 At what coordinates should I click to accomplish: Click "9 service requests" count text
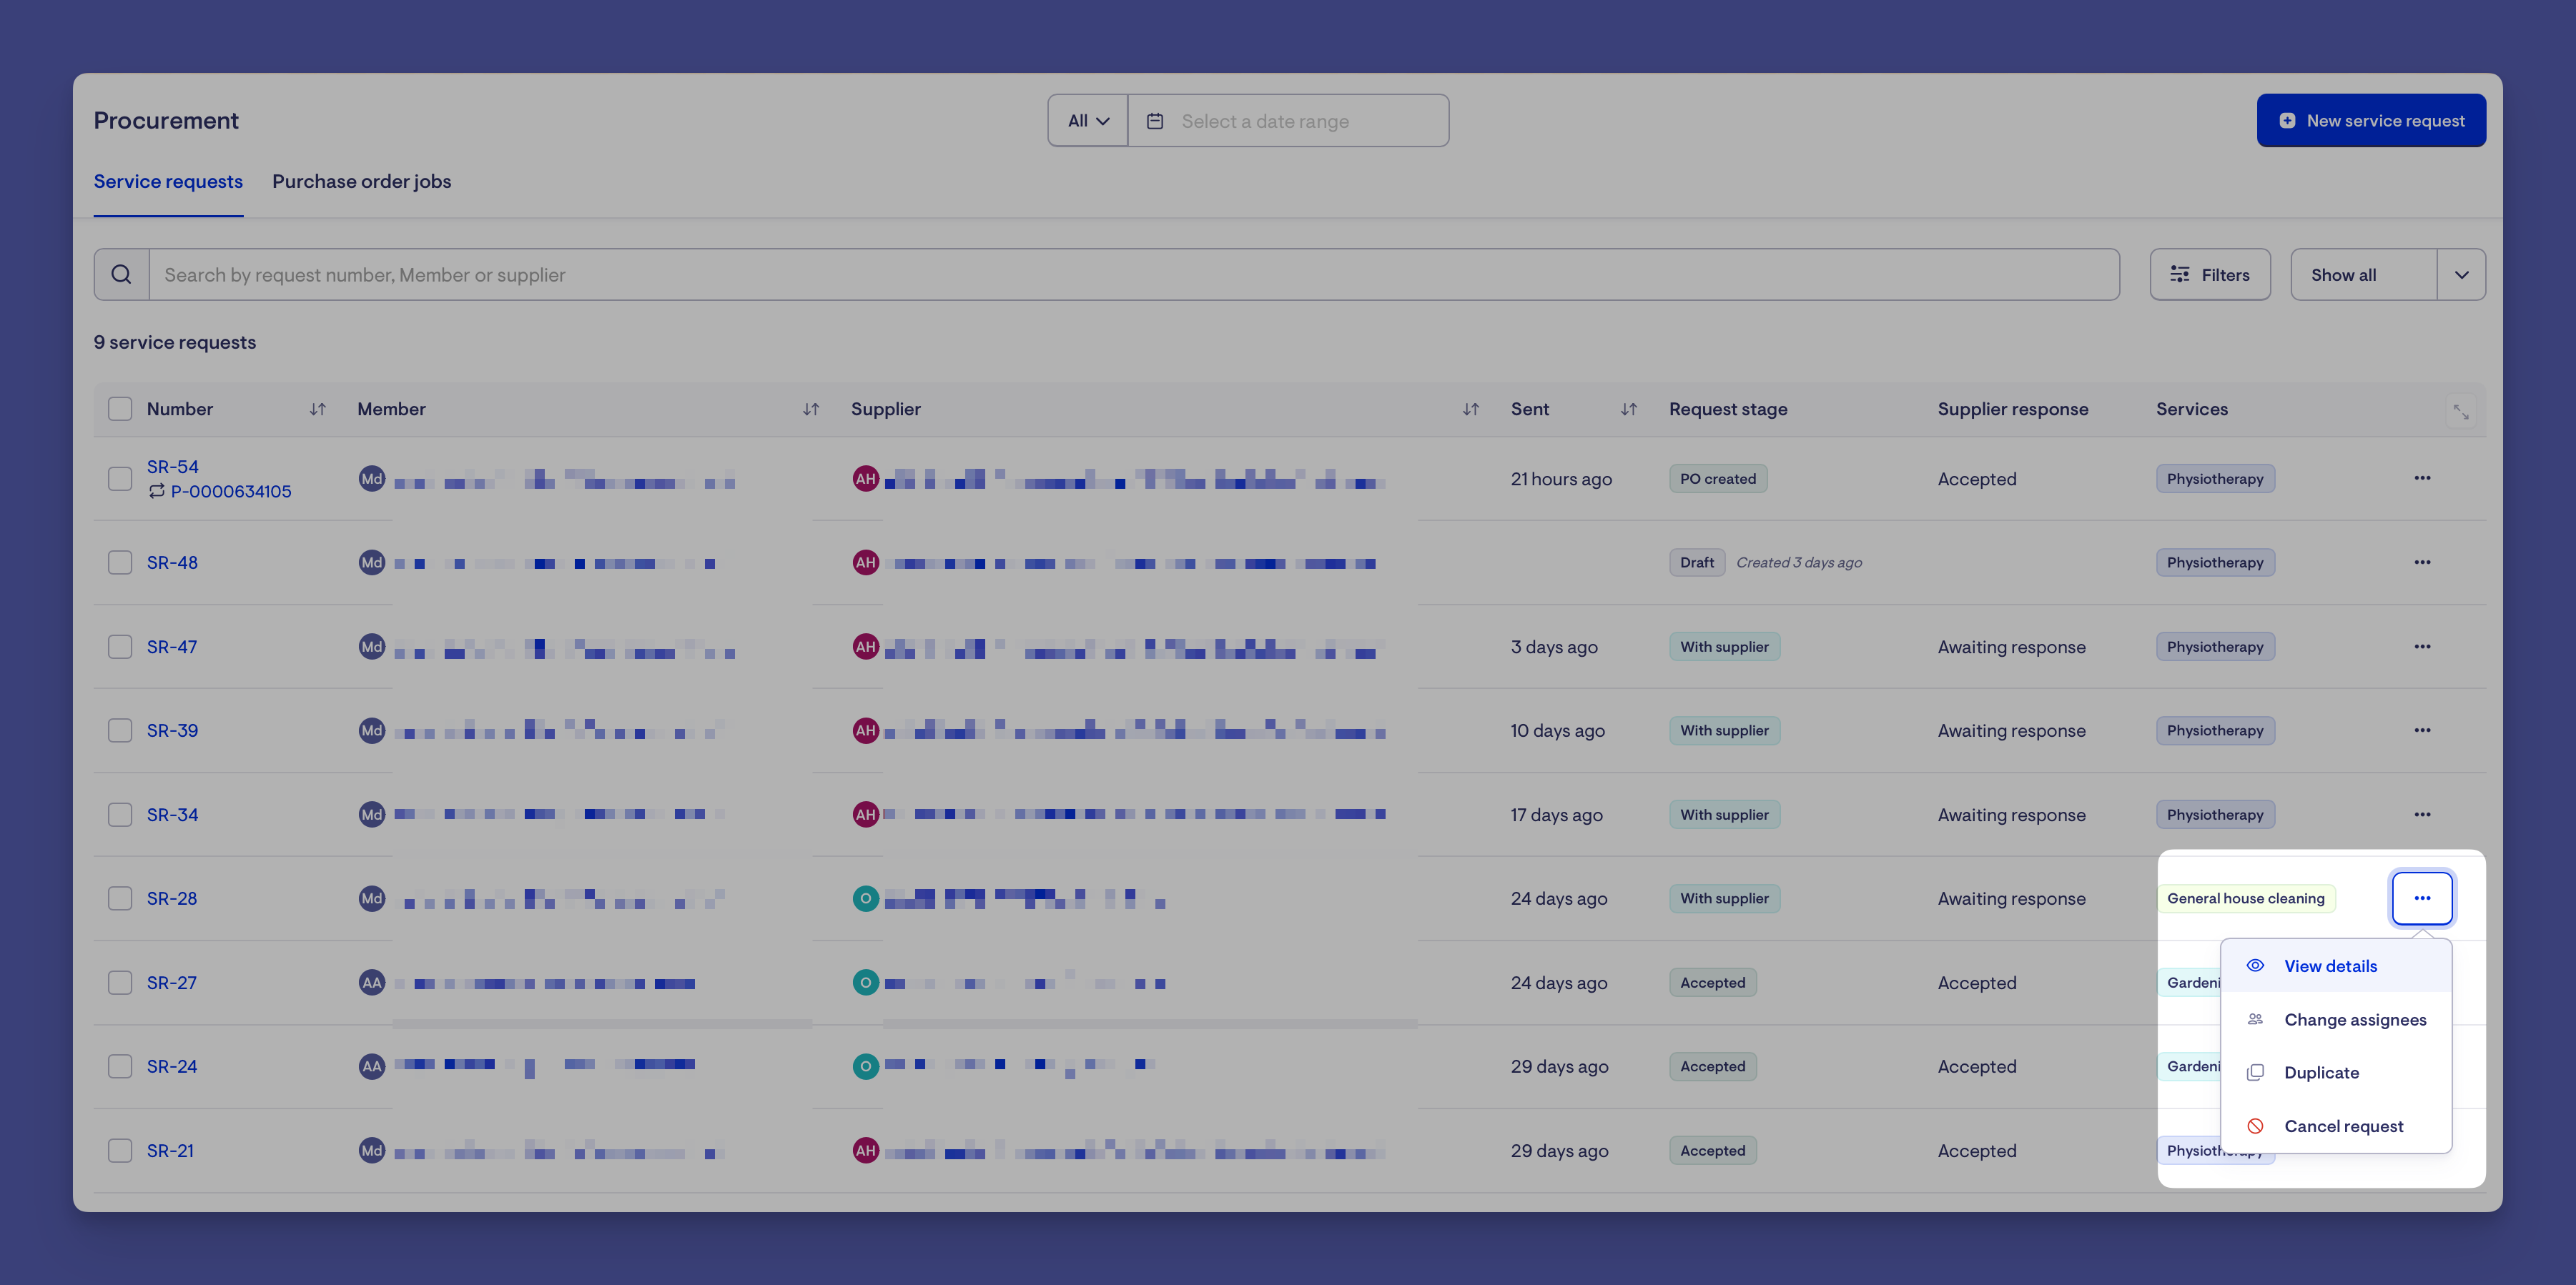pos(175,342)
